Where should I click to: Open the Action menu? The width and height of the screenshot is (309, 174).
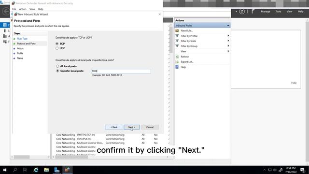pos(23,9)
